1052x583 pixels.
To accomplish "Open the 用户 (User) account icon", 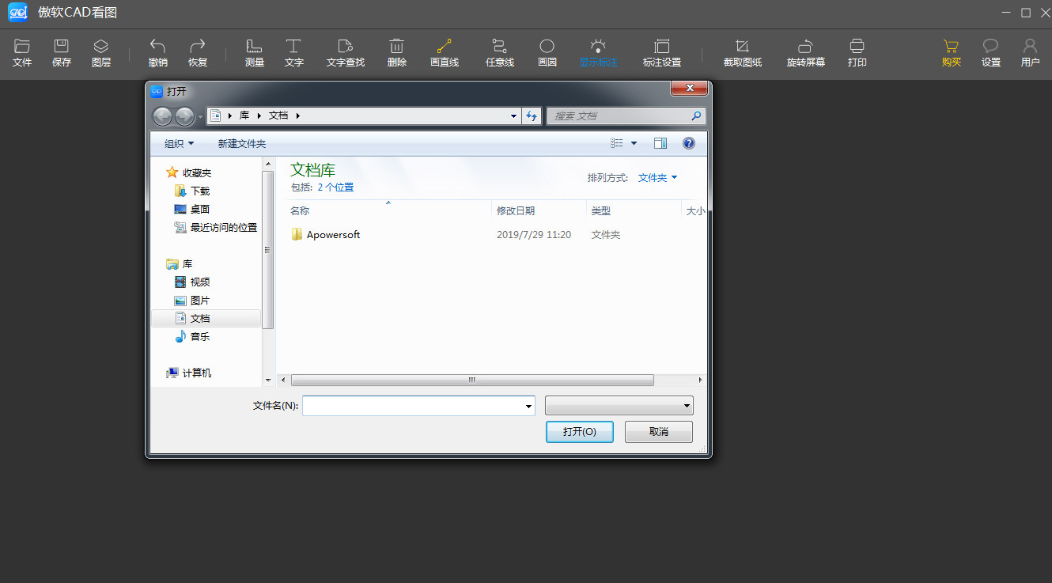I will (1030, 53).
